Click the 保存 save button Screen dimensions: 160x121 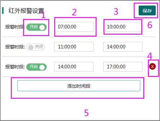[147, 10]
